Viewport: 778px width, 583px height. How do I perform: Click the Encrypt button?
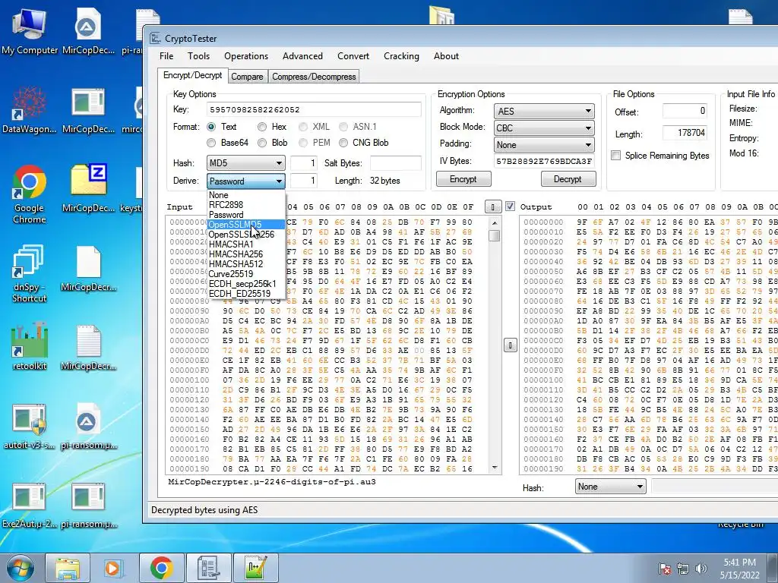coord(463,179)
